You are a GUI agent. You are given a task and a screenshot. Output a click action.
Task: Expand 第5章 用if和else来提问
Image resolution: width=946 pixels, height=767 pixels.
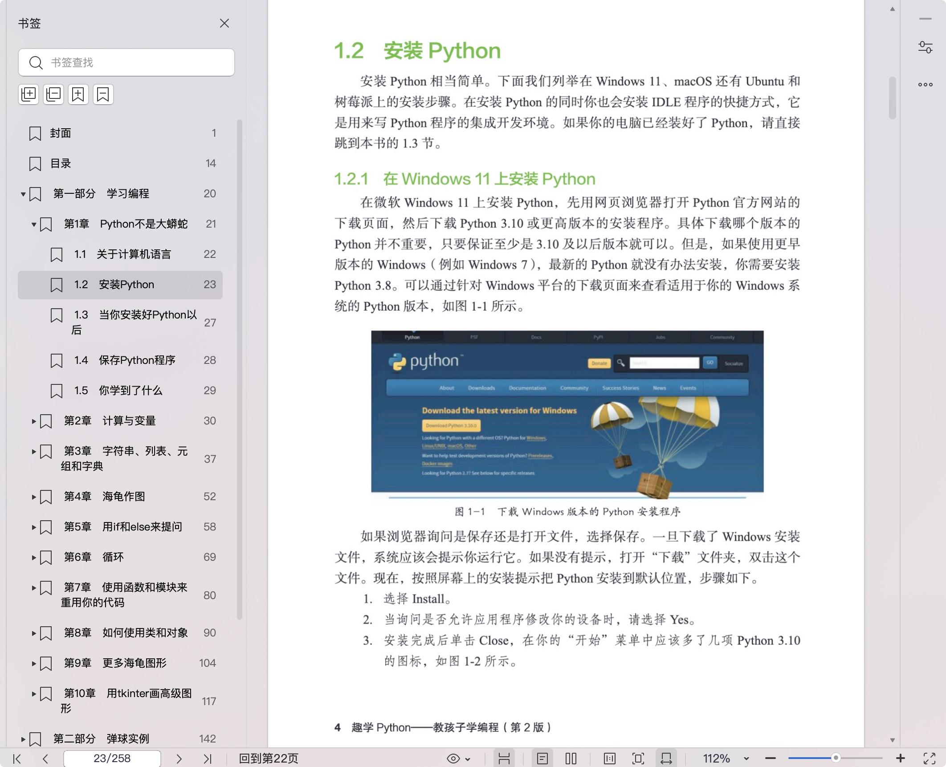(34, 527)
